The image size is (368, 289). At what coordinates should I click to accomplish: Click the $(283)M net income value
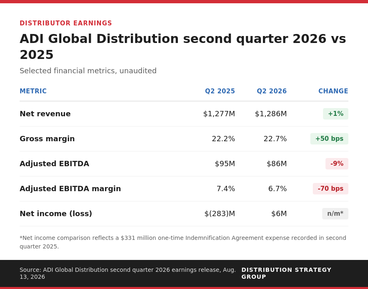(x=220, y=214)
